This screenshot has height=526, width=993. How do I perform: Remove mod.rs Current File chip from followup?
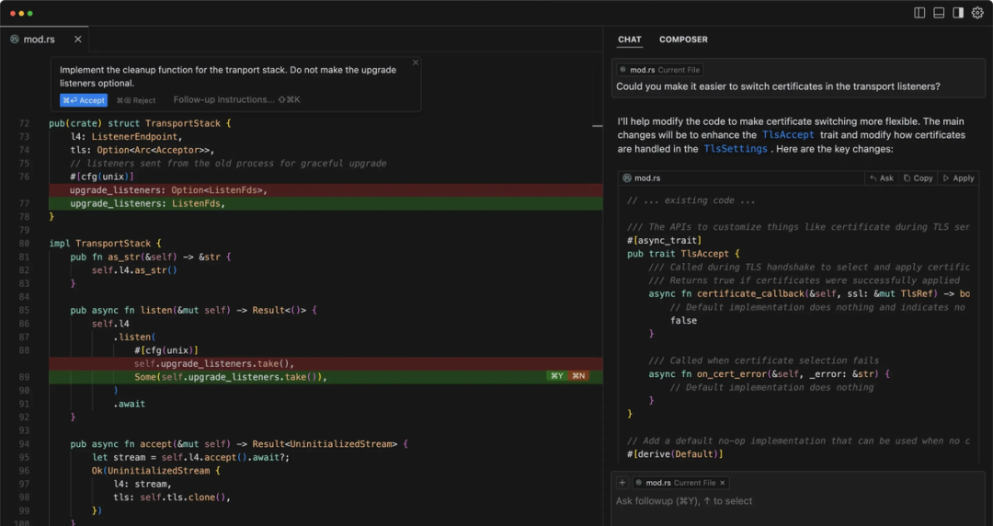tap(722, 482)
